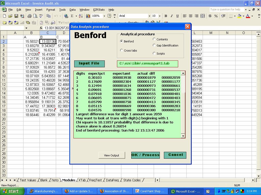Click Cancel in Data Analysis dialog
This screenshot has width=261, height=195.
175,155
